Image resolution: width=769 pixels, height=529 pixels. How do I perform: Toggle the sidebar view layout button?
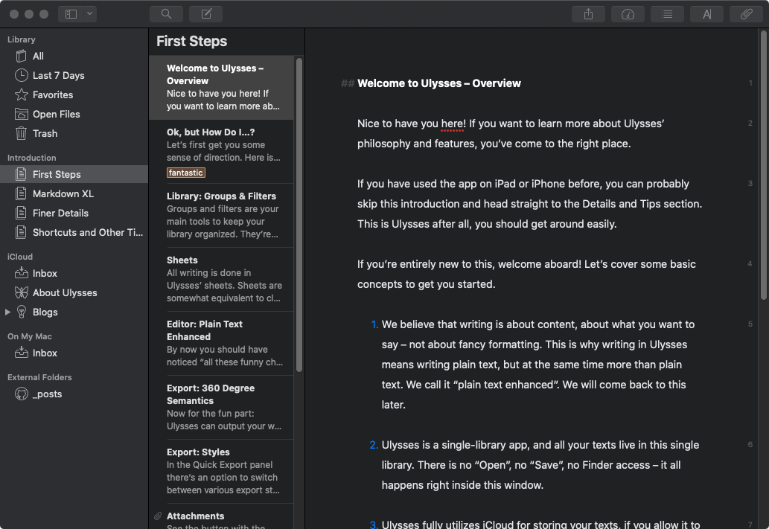[x=71, y=13]
